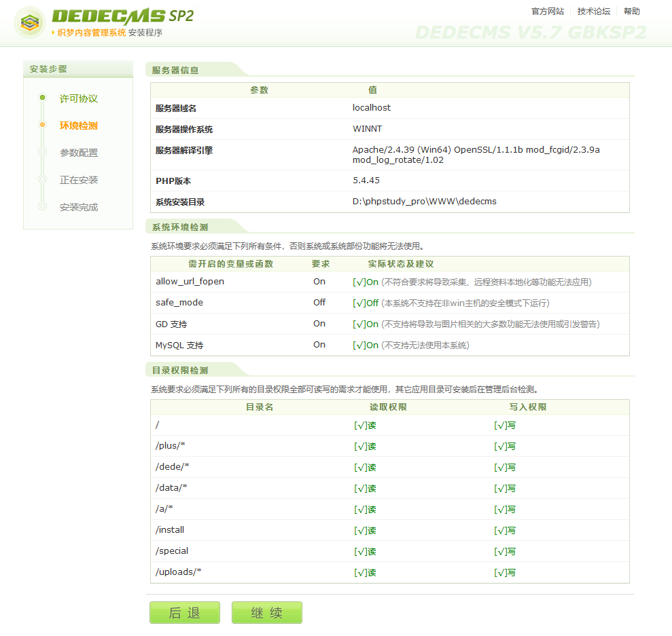Click the step dot beside 参数配置
The image size is (672, 636).
click(43, 153)
